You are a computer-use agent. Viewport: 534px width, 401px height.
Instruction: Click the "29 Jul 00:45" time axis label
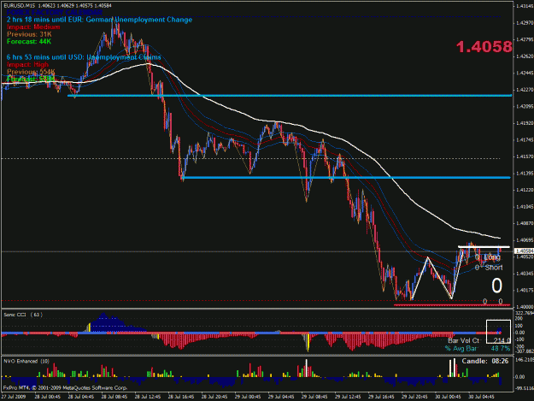click(x=248, y=397)
